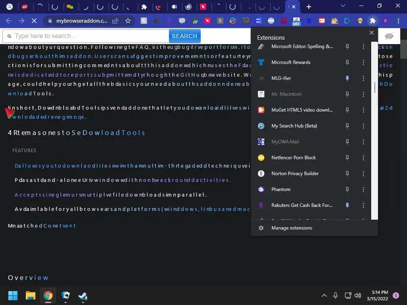
Task: Click the gray 'S' extension icon
Action: click(x=220, y=21)
